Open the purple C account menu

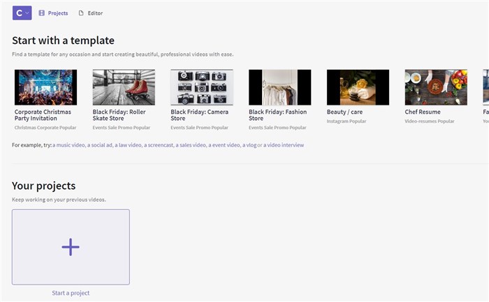tap(22, 13)
